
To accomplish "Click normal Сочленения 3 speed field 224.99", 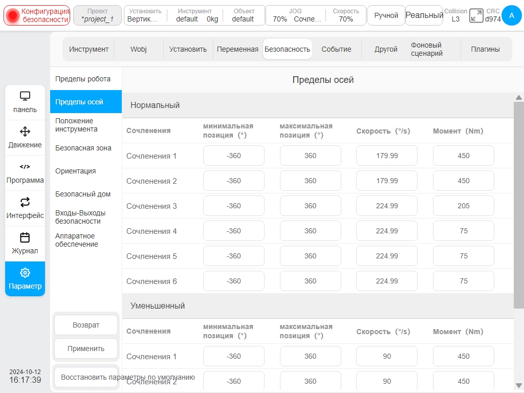I will 387,206.
